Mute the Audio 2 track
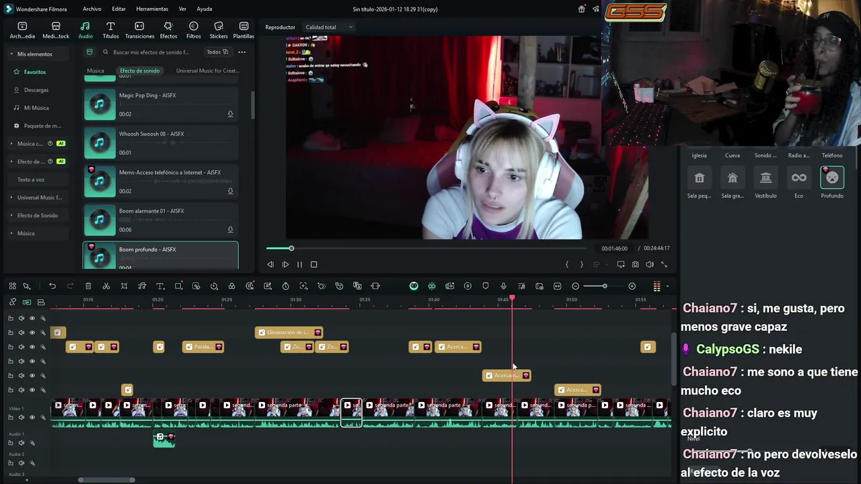 [22, 463]
